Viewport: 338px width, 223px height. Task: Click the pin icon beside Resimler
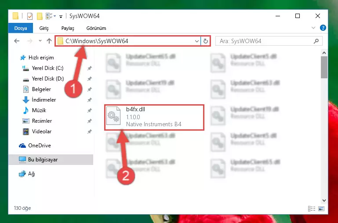click(90, 121)
